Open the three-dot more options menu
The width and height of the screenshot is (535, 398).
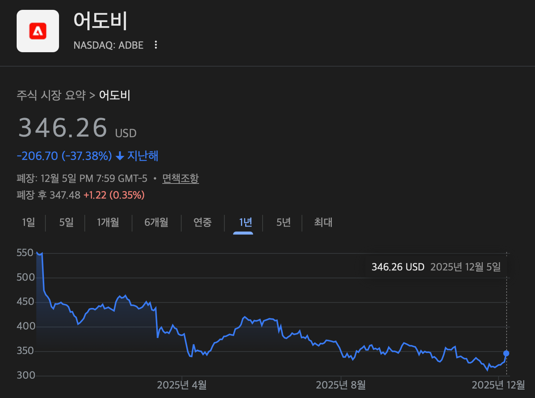[156, 45]
